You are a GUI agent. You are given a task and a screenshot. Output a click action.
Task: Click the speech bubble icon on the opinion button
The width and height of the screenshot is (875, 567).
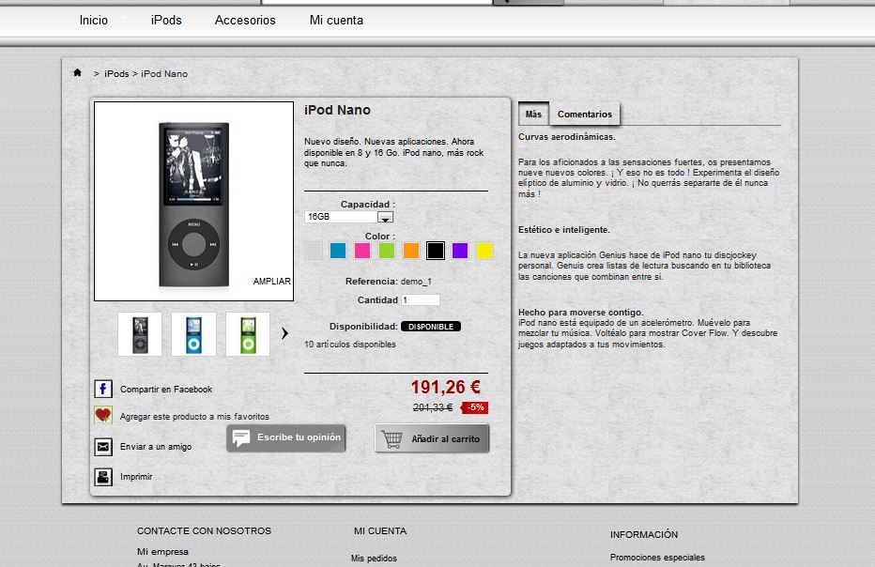pos(241,438)
